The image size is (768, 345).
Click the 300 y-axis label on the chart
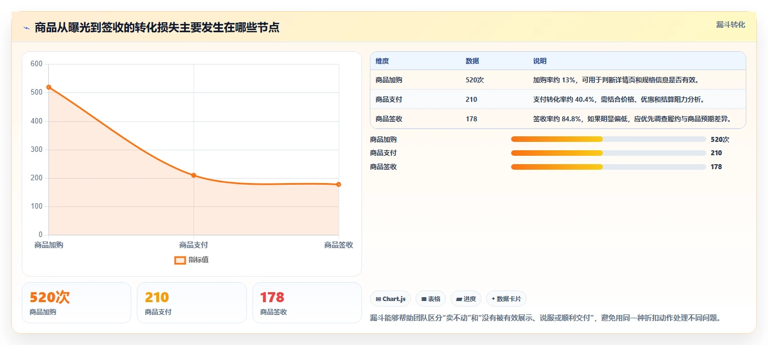(37, 150)
